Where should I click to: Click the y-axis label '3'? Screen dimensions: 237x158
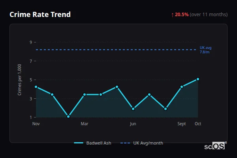[31, 99]
